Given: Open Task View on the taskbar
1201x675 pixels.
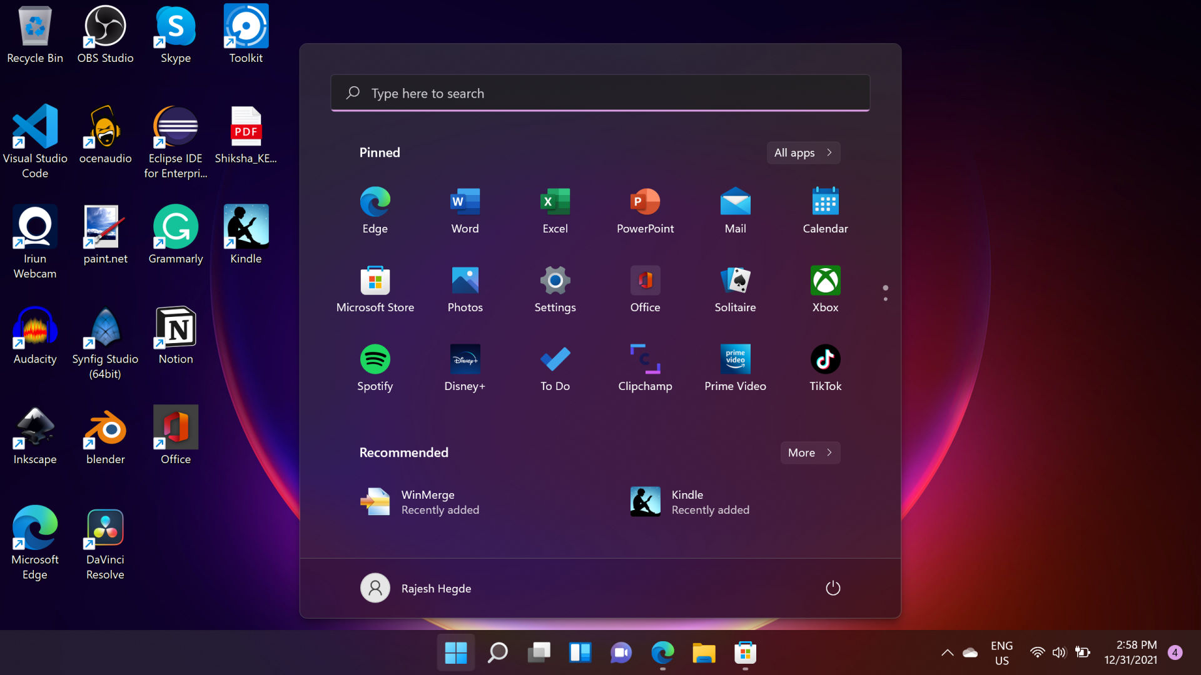Looking at the screenshot, I should (x=539, y=652).
